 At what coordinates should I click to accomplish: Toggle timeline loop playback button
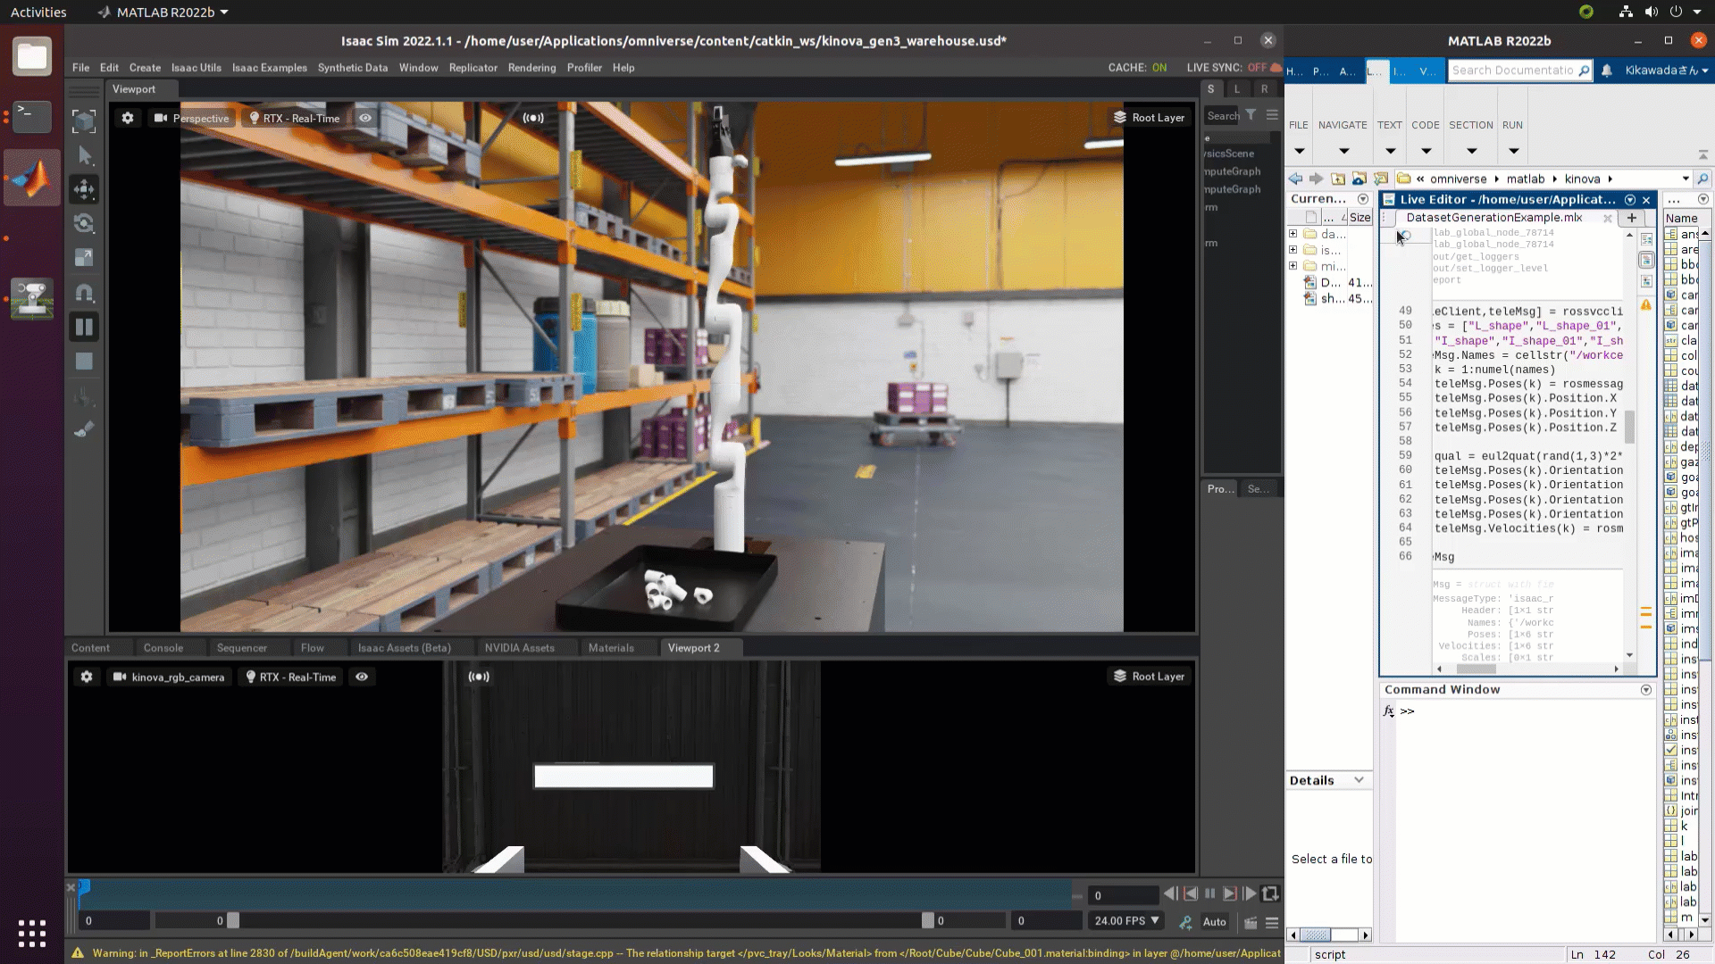(1270, 893)
